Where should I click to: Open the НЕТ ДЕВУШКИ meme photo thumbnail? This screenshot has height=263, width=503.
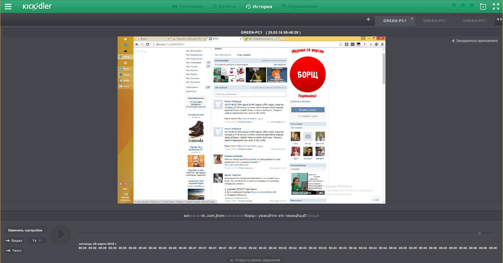coord(256,75)
